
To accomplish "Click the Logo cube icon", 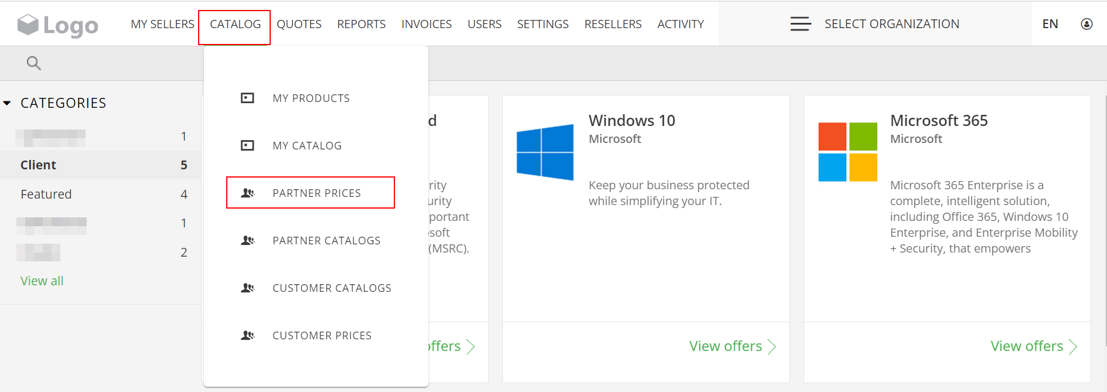I will pos(28,25).
